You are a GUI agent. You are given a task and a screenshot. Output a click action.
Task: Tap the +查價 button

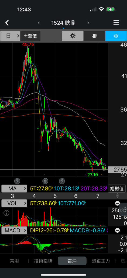click(30, 36)
